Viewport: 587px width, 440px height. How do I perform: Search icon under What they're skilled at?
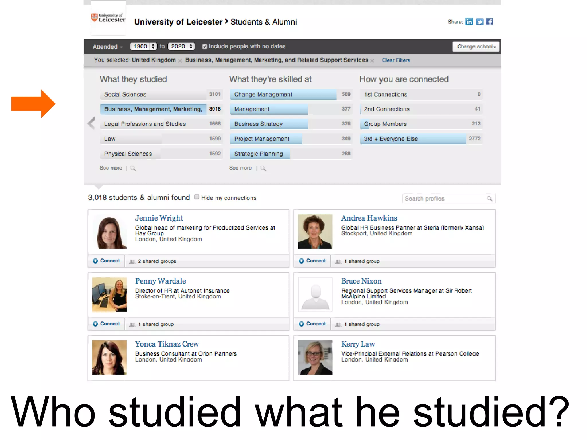(263, 168)
